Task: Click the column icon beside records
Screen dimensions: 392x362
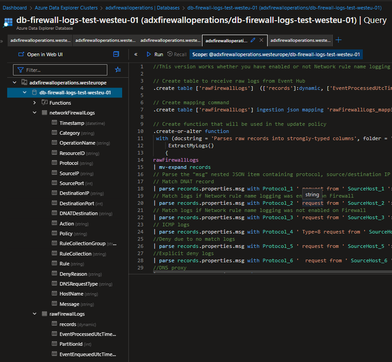Action: pyautogui.click(x=54, y=324)
